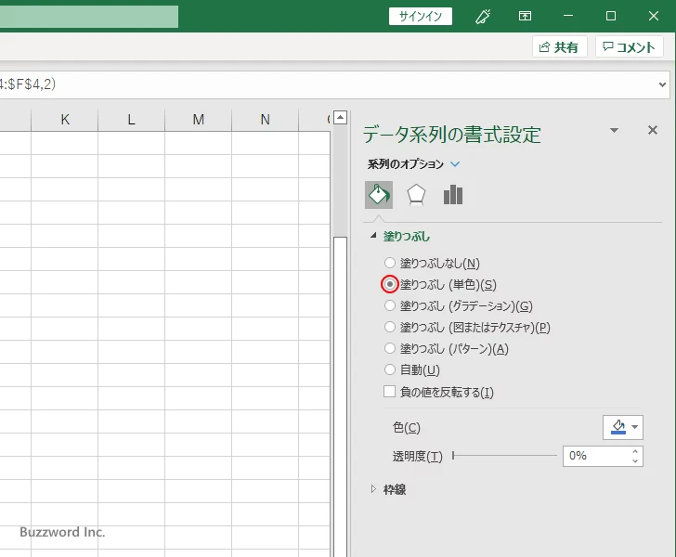Open the 色(C) fill color picker
676x557 pixels.
622,427
